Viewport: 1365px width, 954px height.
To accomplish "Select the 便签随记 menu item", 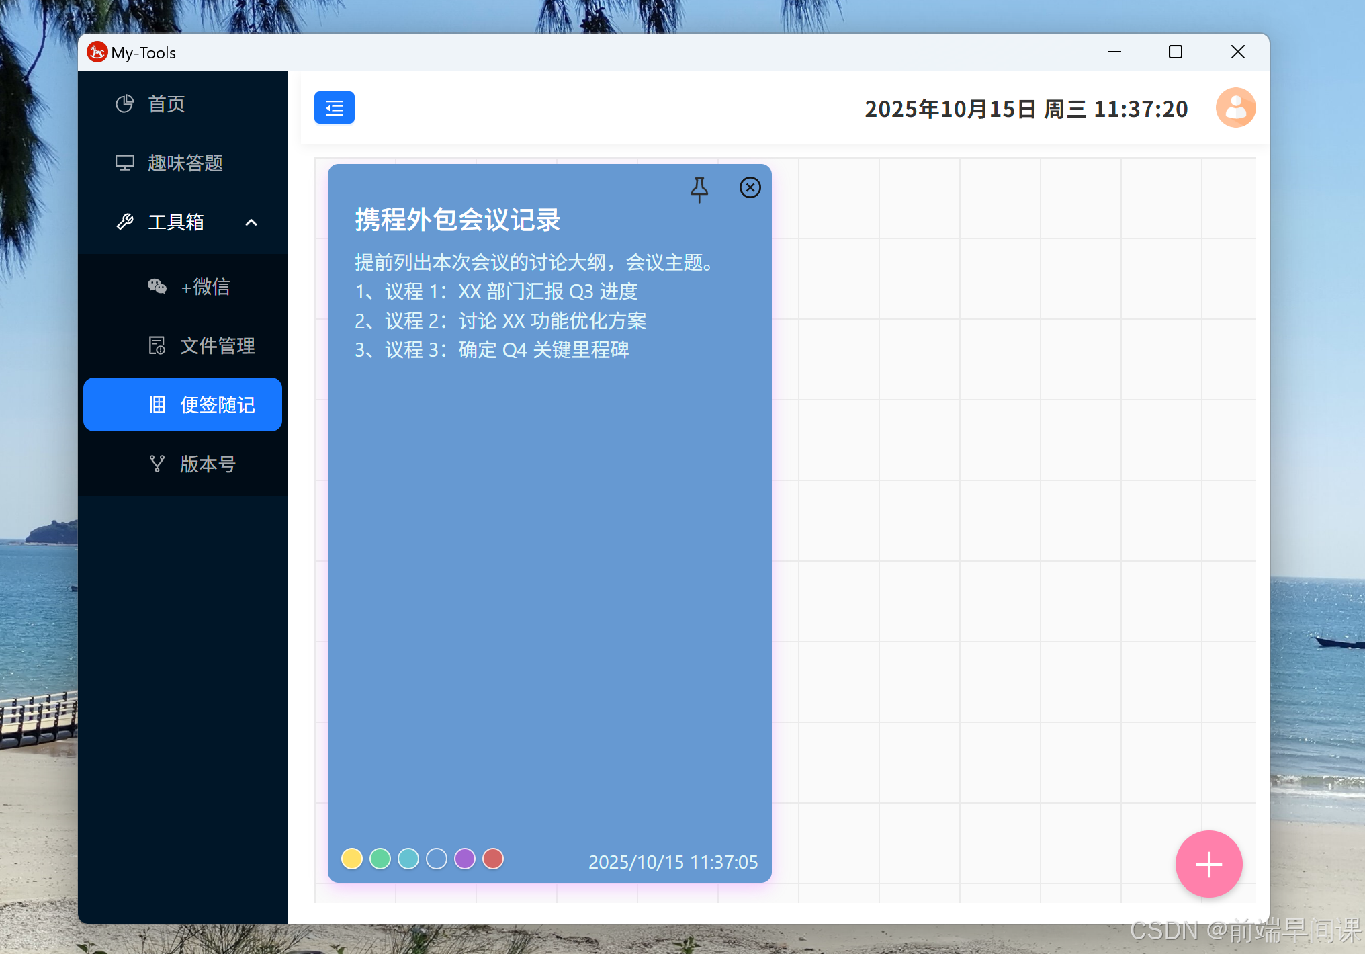I will pos(183,404).
